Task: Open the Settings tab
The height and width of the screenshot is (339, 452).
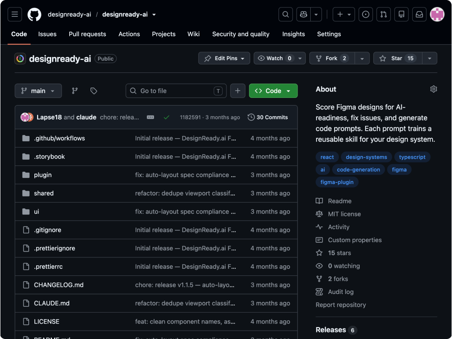Action: tap(329, 34)
